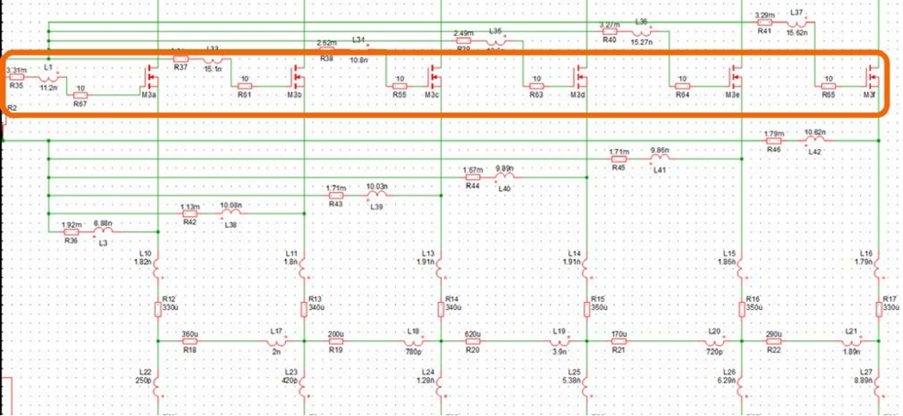
Task: Click the 6.29n value of L26
Action: pyautogui.click(x=727, y=380)
